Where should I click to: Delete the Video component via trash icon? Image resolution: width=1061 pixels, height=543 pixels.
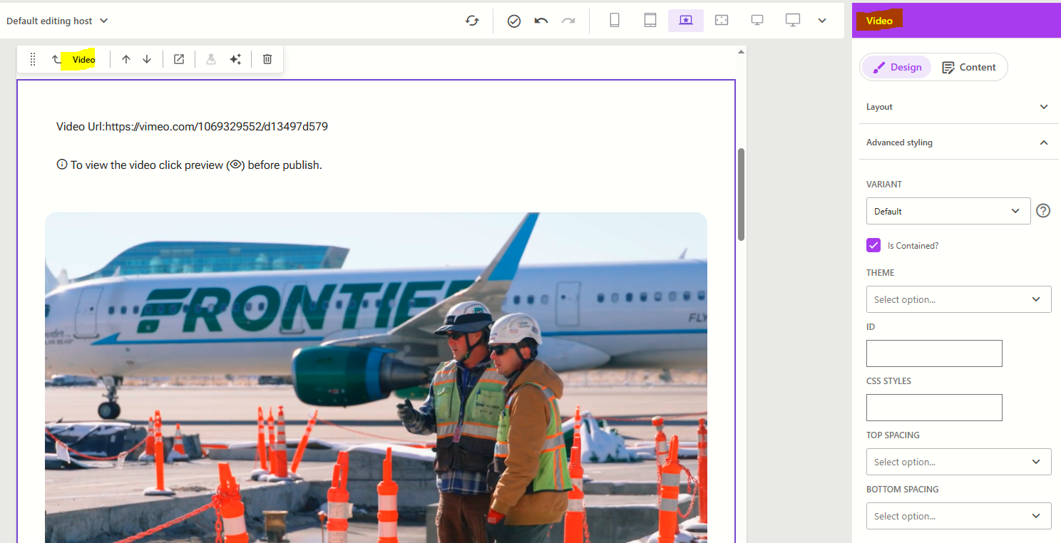(267, 59)
